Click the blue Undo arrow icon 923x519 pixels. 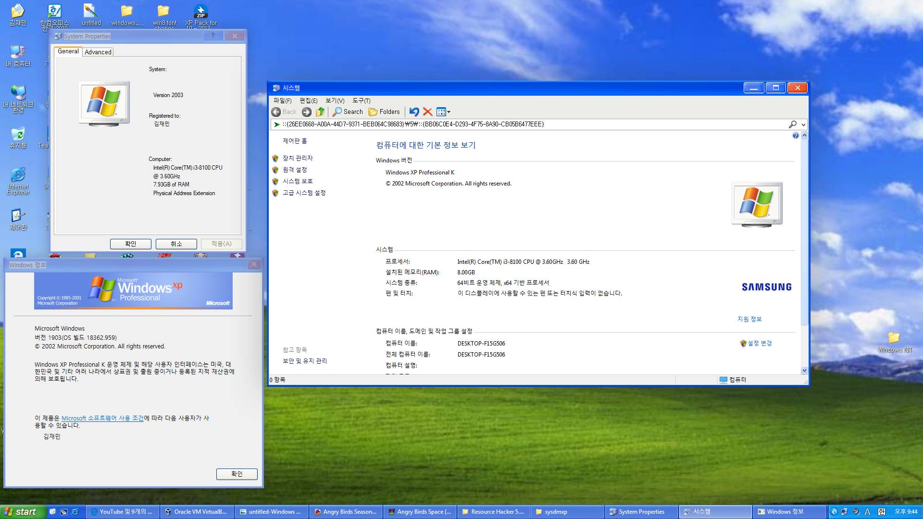coord(414,112)
